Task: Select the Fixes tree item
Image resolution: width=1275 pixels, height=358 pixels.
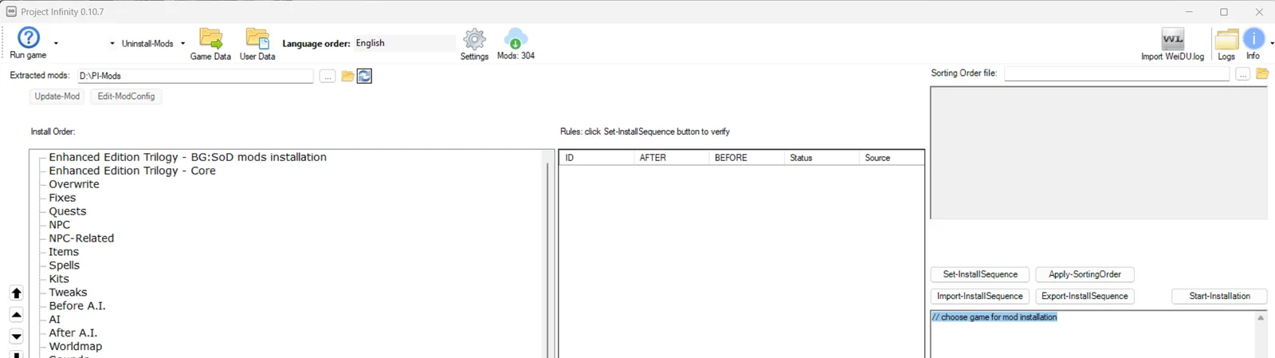Action: [x=62, y=198]
